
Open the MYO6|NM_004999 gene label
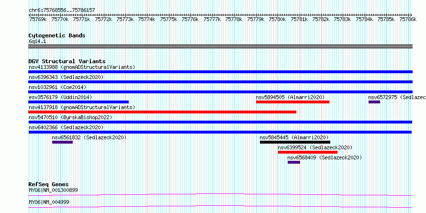pos(49,202)
